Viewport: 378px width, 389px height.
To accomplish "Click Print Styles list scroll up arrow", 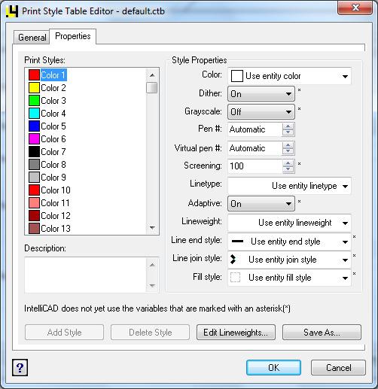I will [152, 75].
